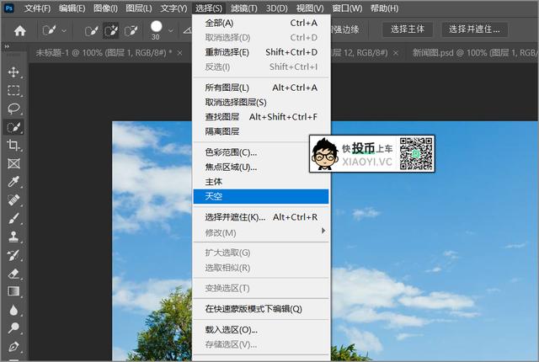Switch to 新闻图.psd document tab
The height and width of the screenshot is (362, 539).
474,53
